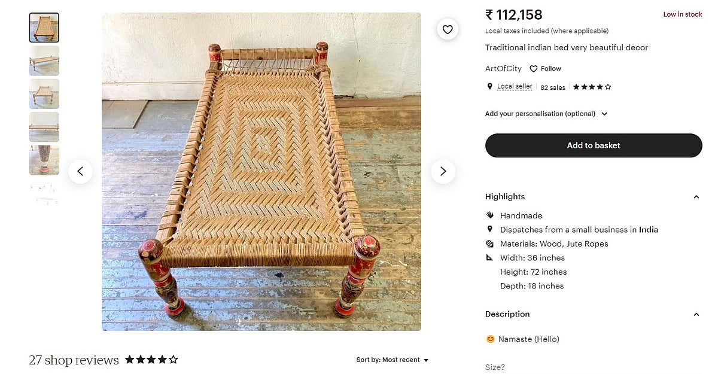Collapse the Highlights section

(x=696, y=197)
